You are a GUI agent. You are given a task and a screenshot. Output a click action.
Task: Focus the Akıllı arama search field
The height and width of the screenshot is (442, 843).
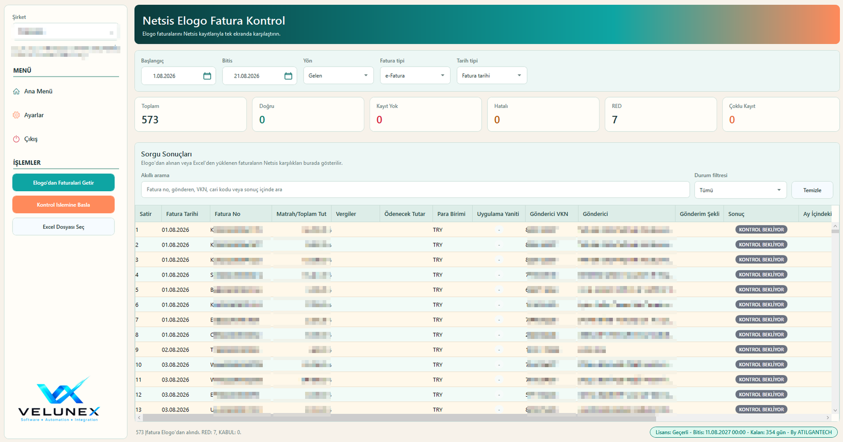(x=415, y=190)
